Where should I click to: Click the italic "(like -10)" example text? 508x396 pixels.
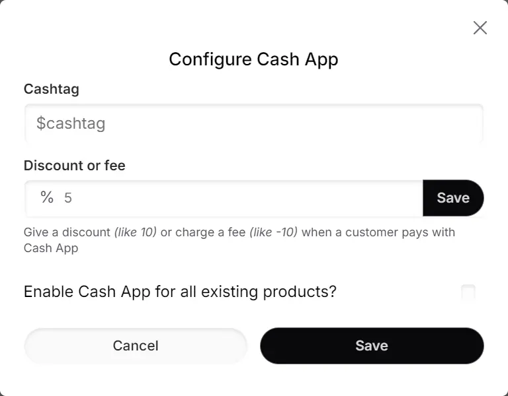coord(273,232)
